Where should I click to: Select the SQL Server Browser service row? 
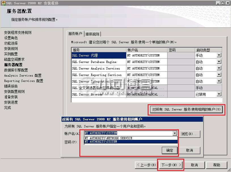coord(99,94)
